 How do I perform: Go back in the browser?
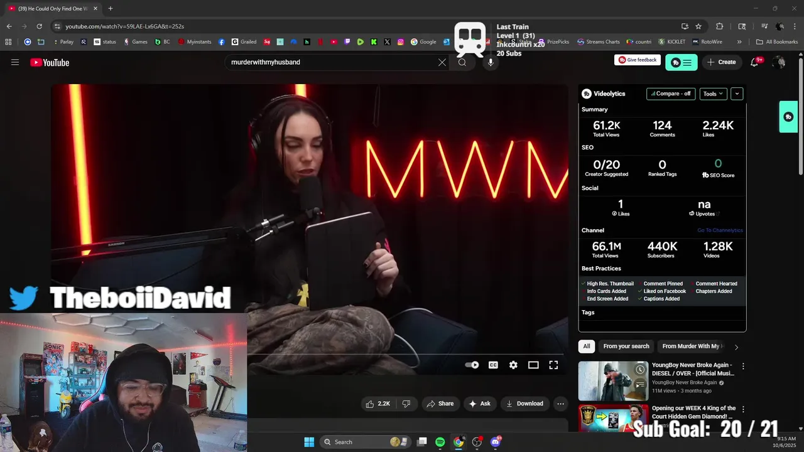tap(9, 26)
